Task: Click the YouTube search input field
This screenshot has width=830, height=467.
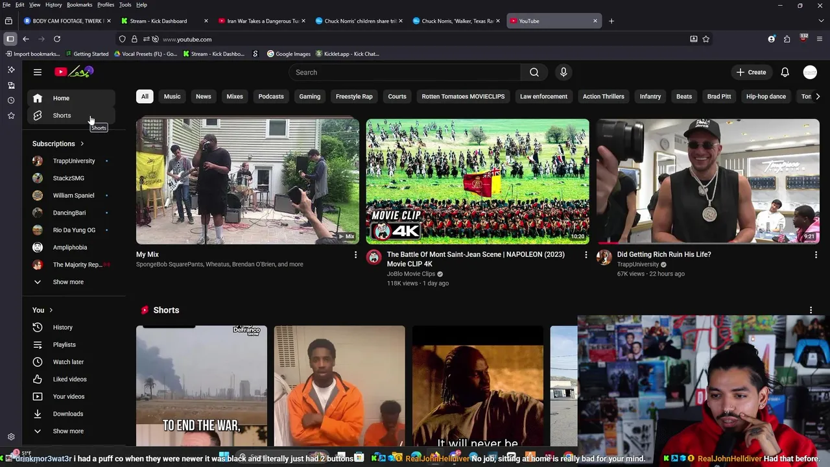Action: click(405, 72)
